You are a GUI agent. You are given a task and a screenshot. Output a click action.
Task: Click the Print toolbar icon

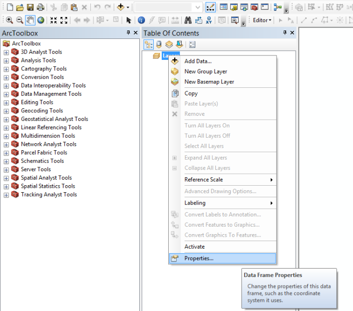[x=40, y=7]
